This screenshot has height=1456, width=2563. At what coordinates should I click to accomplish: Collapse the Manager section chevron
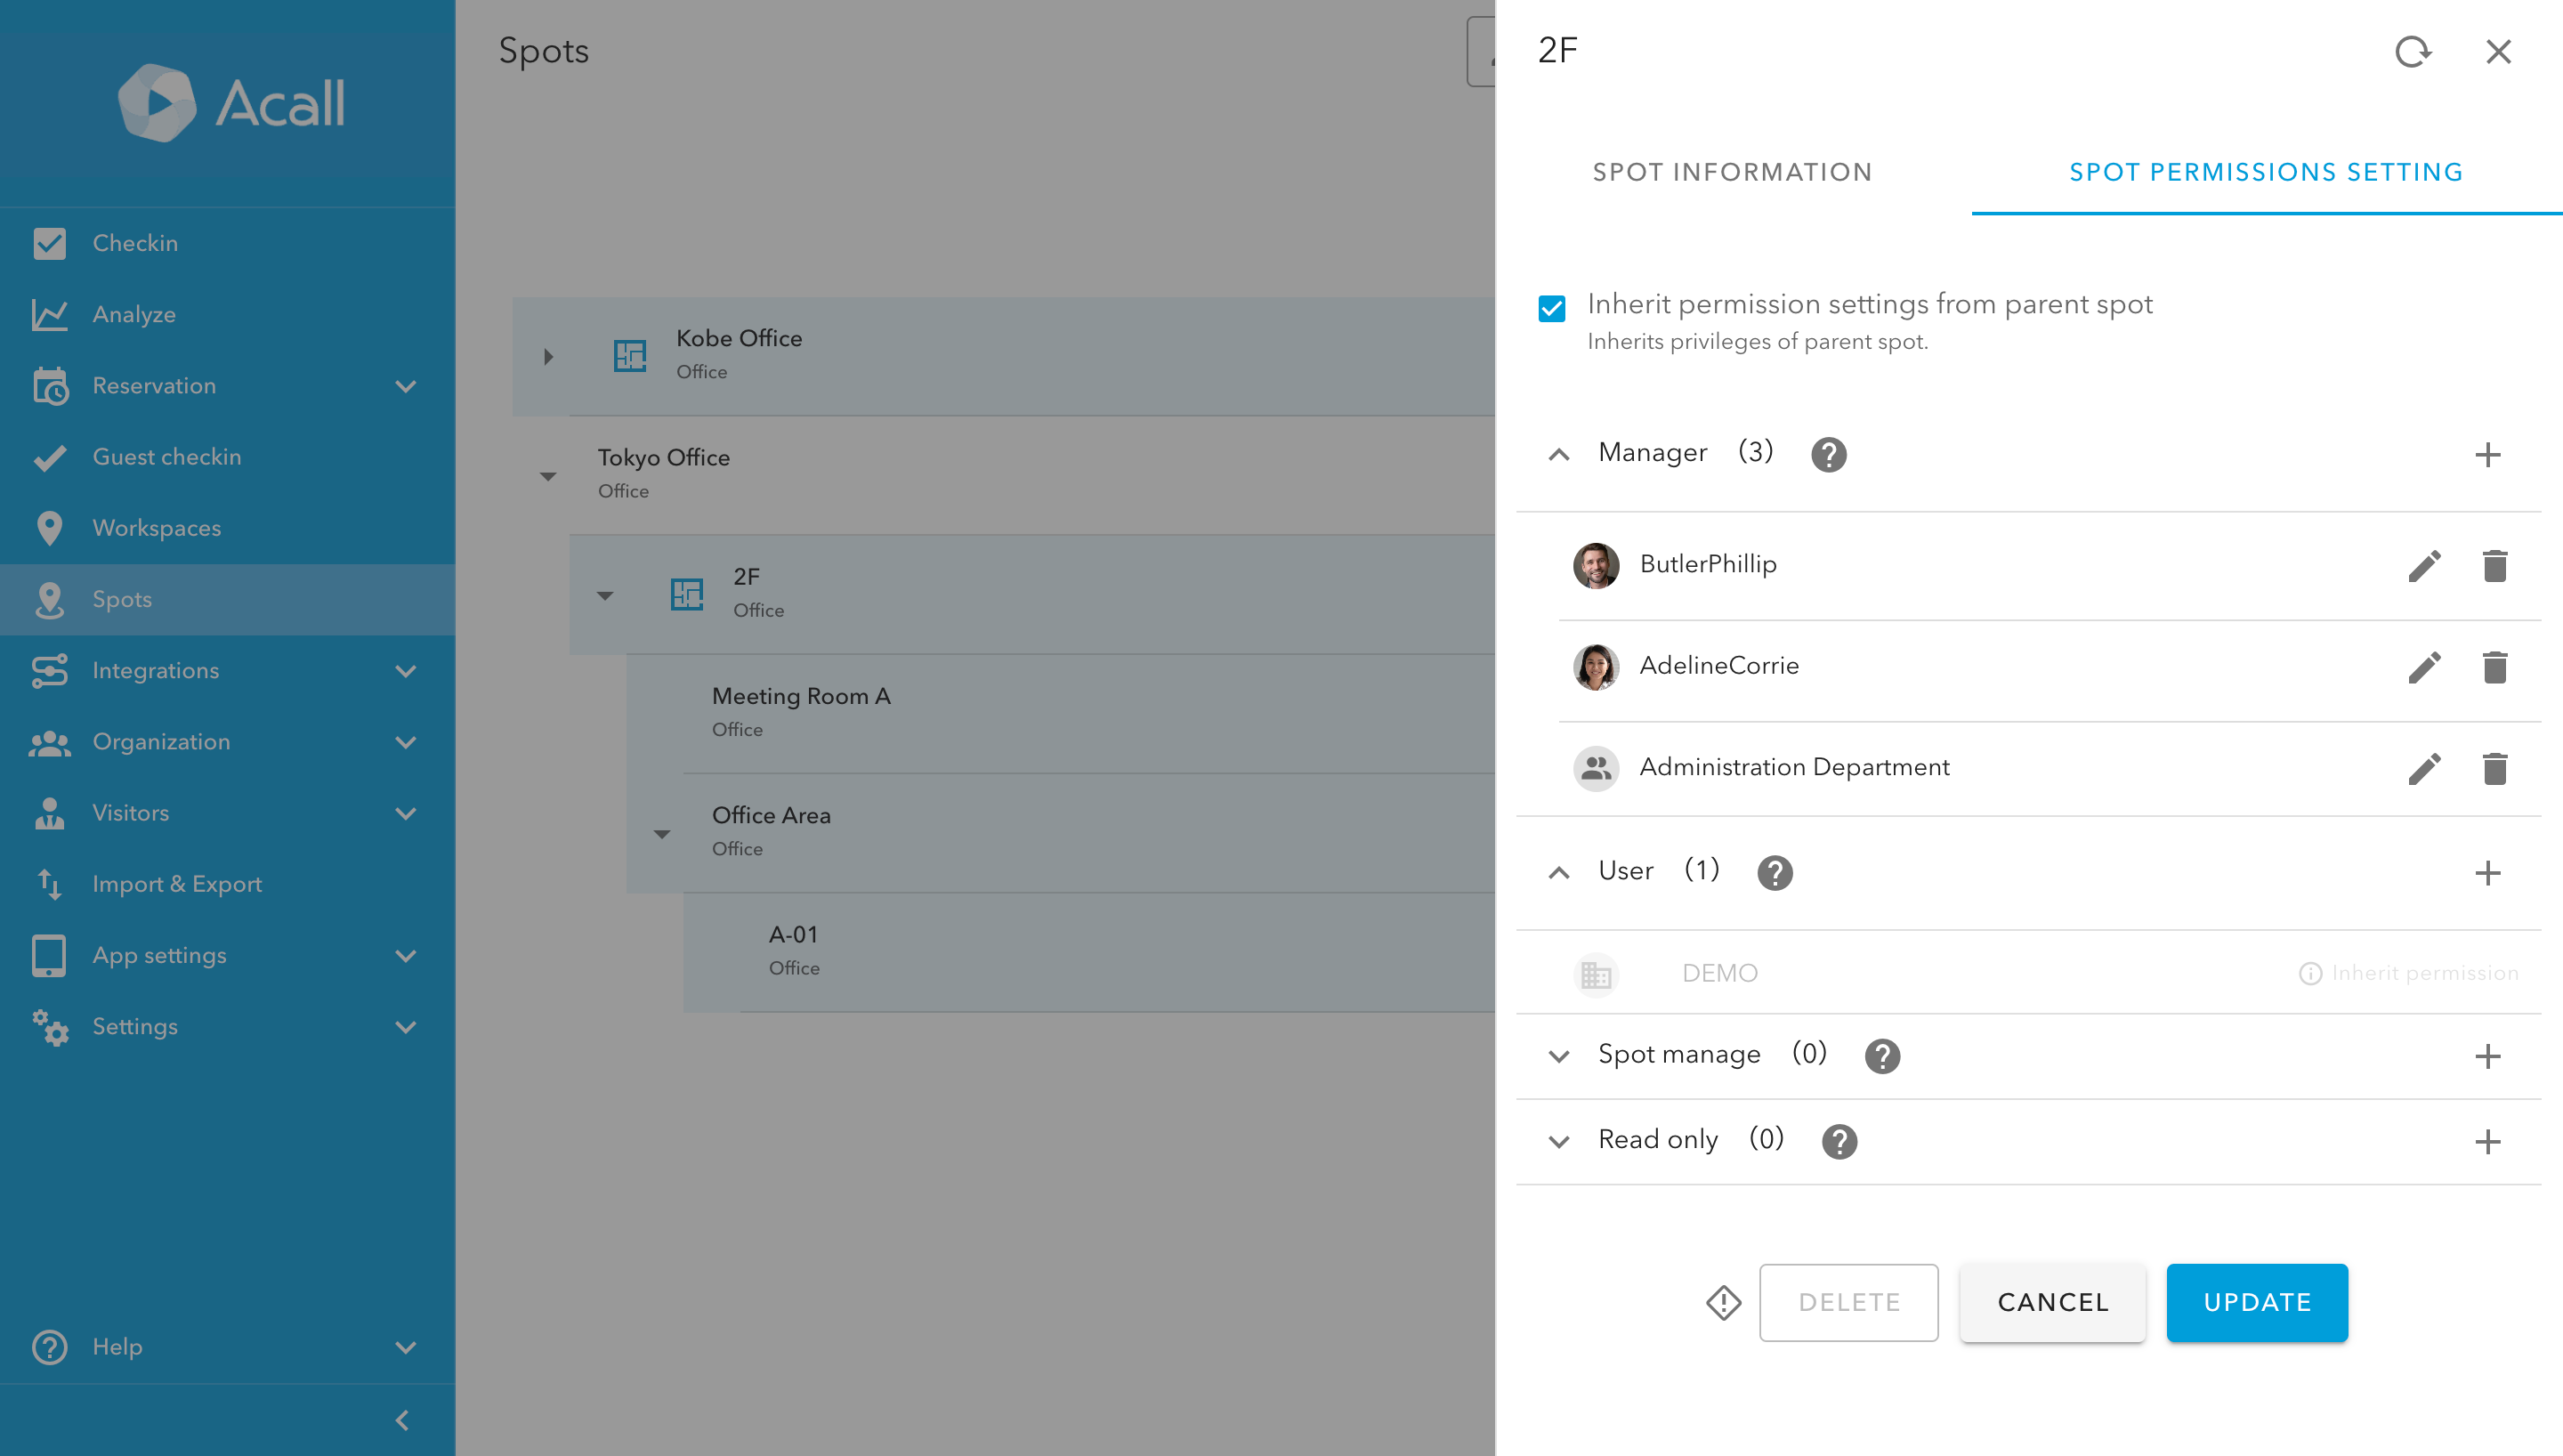pos(1558,455)
